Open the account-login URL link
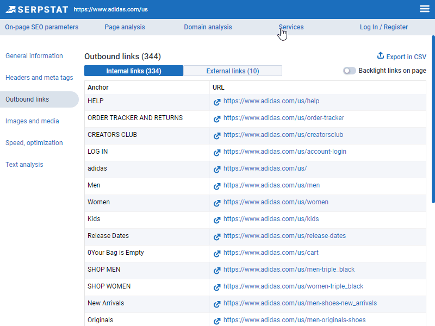 pyautogui.click(x=284, y=152)
